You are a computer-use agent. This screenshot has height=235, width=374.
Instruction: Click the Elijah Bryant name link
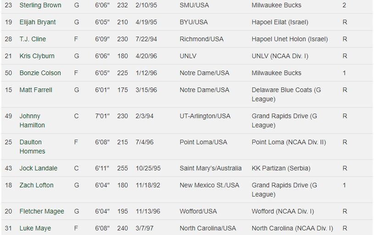click(x=38, y=22)
